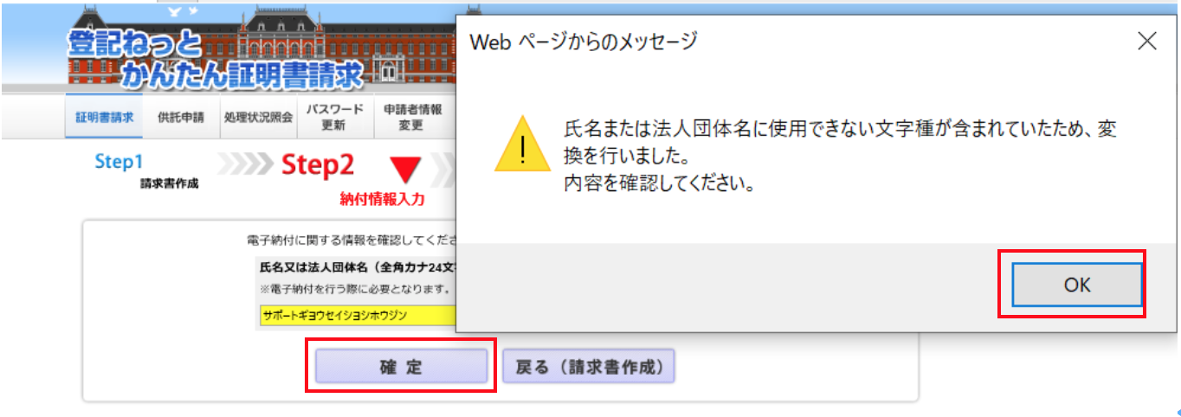Select the パスワード更新 tab
The height and width of the screenshot is (417, 1181).
tap(334, 118)
